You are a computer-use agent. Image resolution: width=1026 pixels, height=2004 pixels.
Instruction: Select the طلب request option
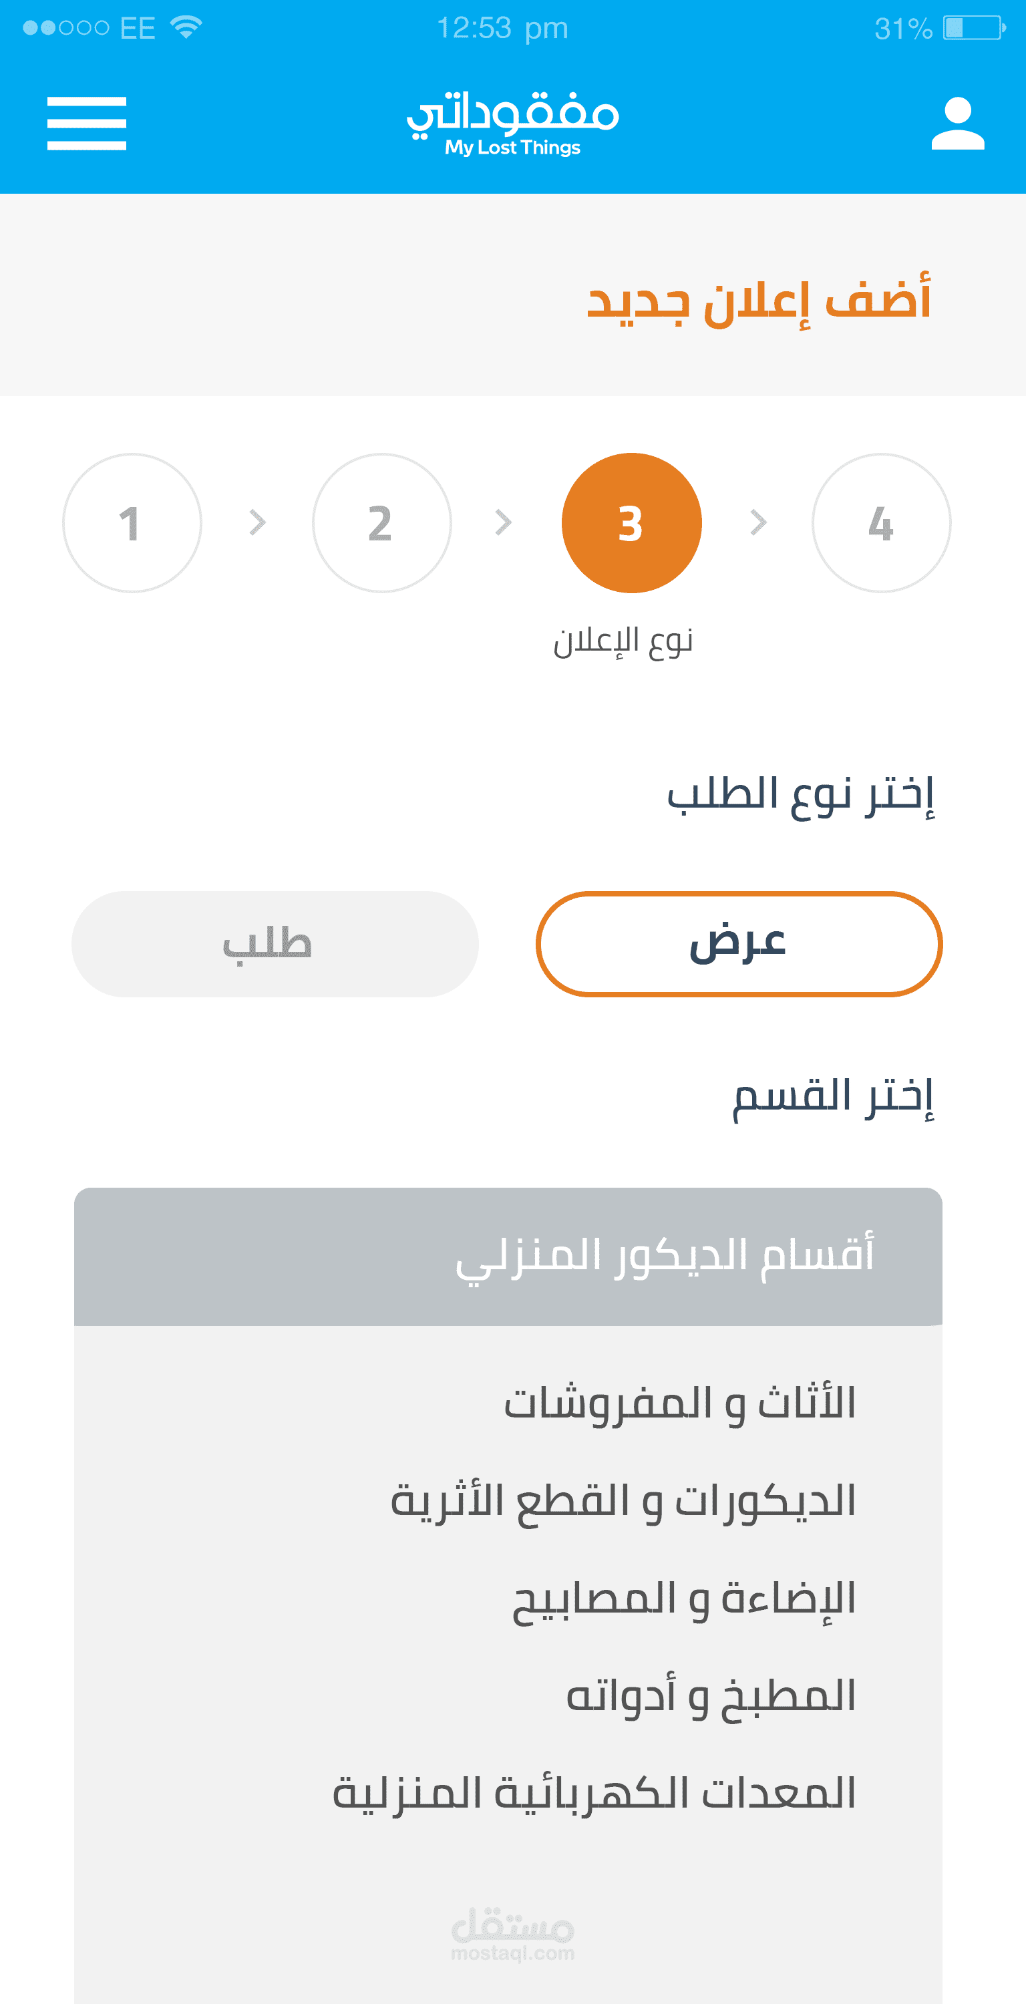[275, 944]
